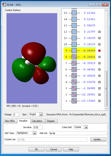Image resolution: width=111 pixels, height=156 pixels.
Task: Select the MO 11 orbital box
Action: (74, 38)
